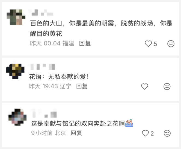Tap the crying emoji sticker in the third comment
The height and width of the screenshot is (149, 181).
pos(129,123)
